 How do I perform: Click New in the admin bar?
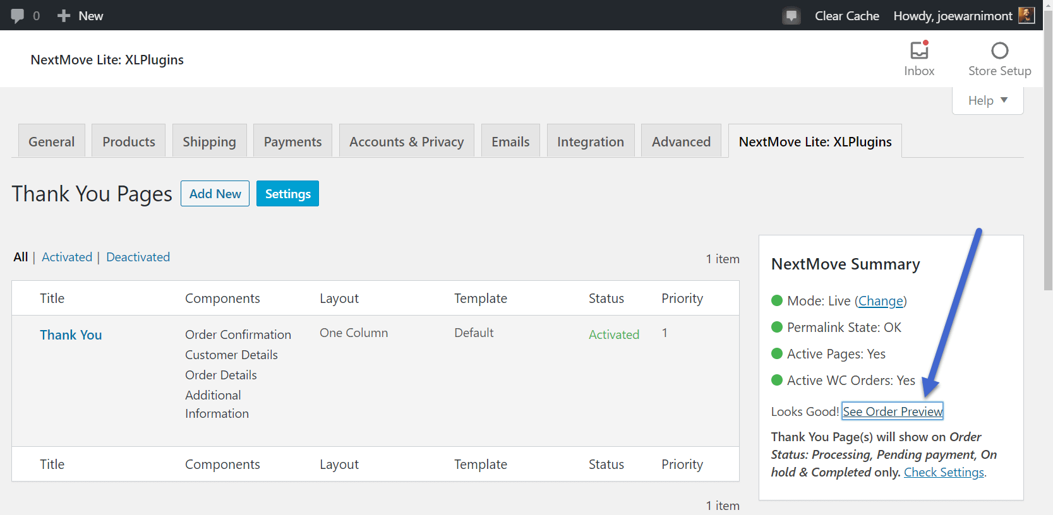click(90, 16)
